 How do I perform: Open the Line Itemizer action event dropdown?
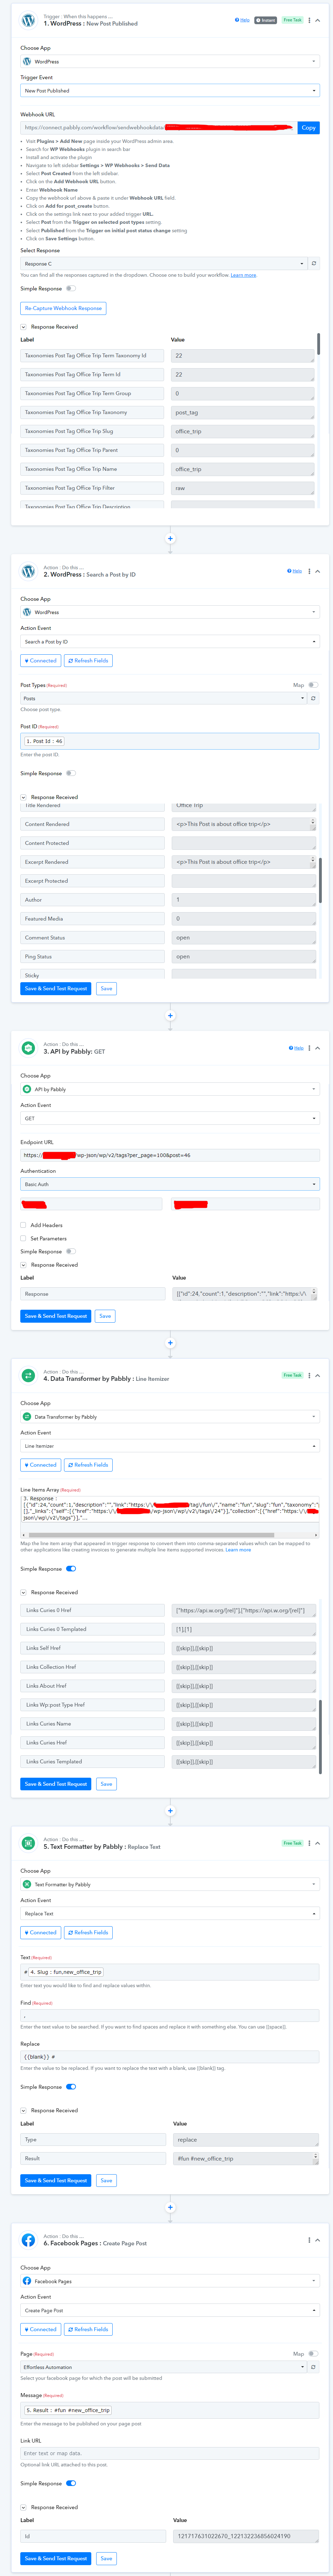[x=170, y=1446]
